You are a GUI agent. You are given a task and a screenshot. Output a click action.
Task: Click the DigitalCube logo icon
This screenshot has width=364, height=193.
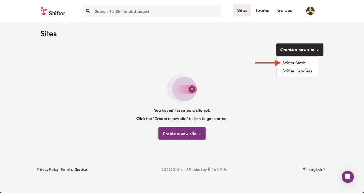209,169
